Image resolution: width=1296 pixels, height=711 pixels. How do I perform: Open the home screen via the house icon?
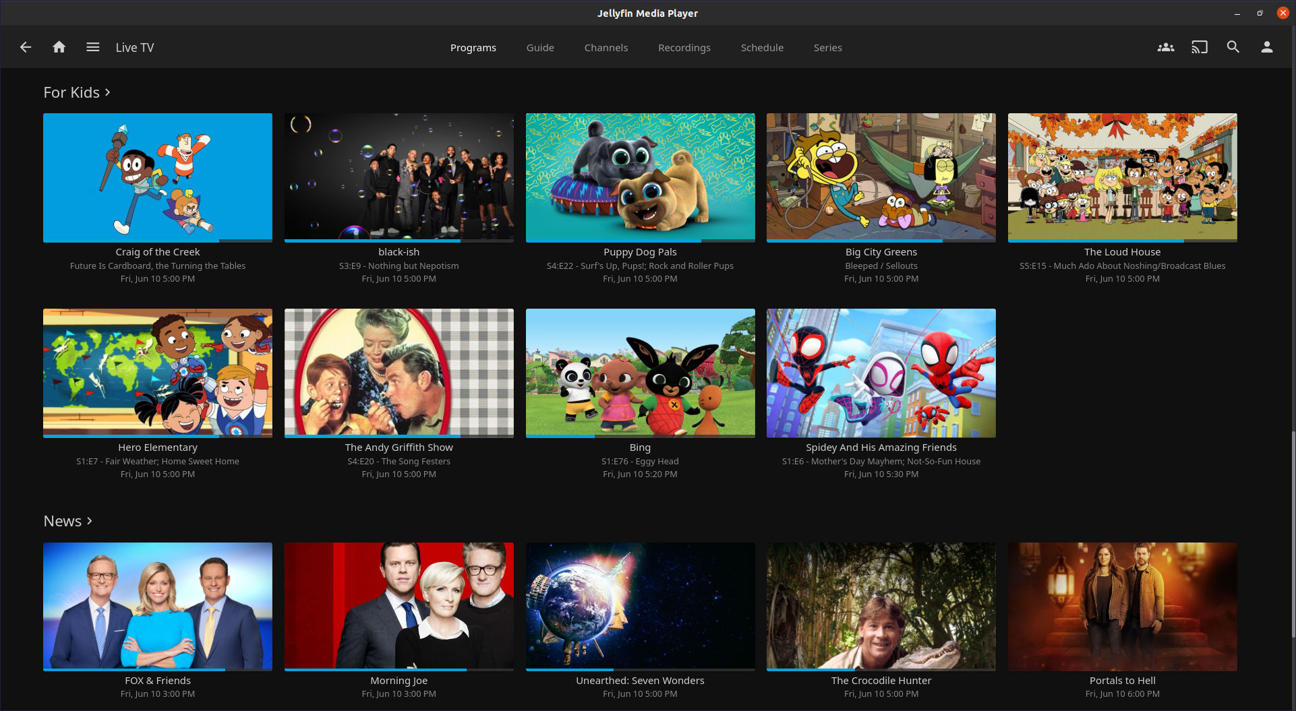[59, 47]
